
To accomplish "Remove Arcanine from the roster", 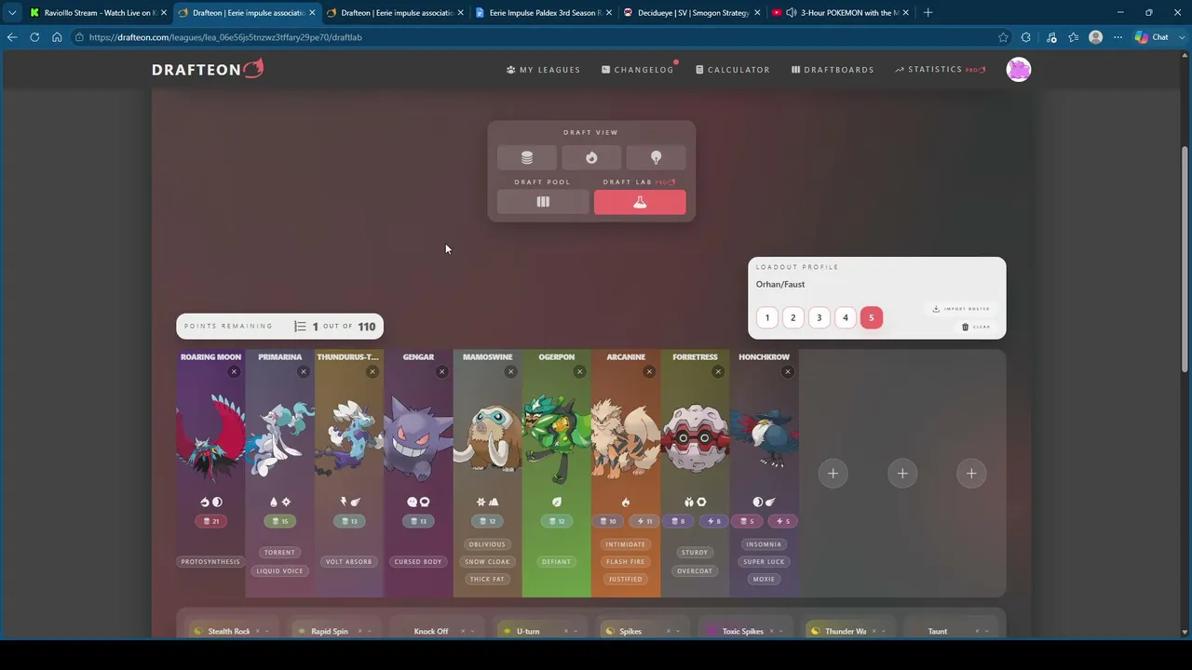I will [x=649, y=372].
